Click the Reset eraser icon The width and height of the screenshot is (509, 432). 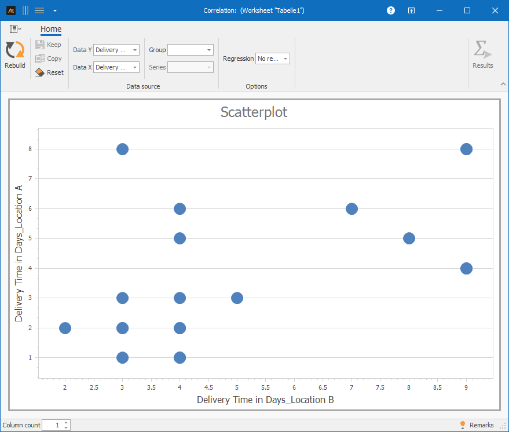[39, 72]
